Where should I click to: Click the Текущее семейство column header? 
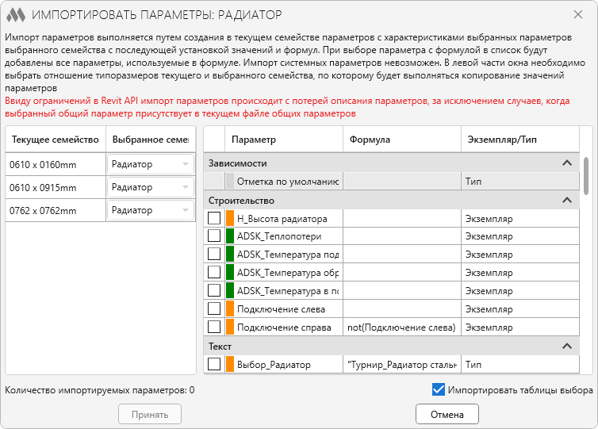click(x=56, y=140)
